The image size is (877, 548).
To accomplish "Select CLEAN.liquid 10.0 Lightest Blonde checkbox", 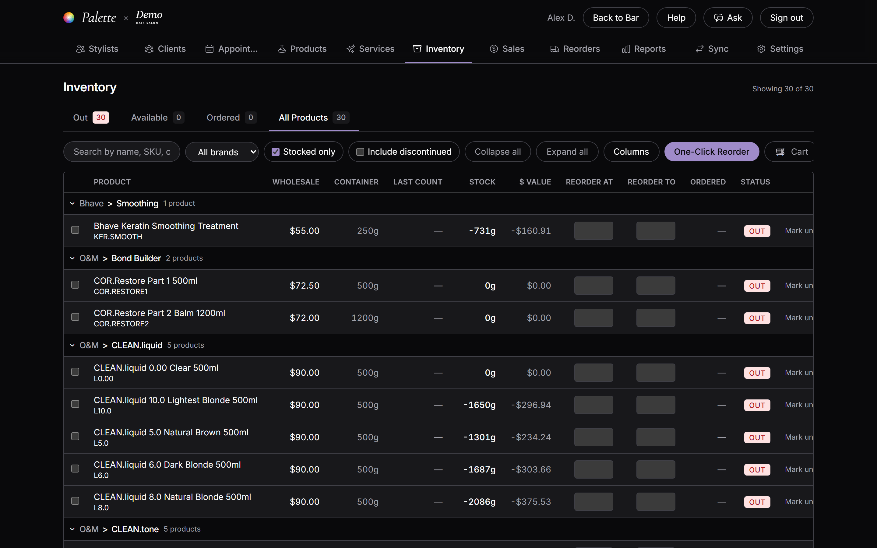I will coord(75,404).
